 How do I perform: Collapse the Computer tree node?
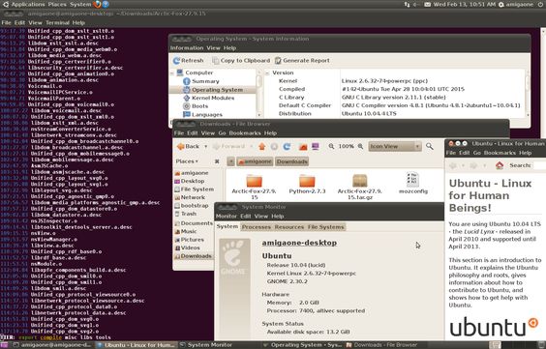pyautogui.click(x=172, y=73)
